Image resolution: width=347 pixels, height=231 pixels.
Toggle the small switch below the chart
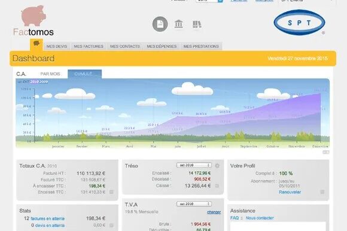[x=325, y=152]
